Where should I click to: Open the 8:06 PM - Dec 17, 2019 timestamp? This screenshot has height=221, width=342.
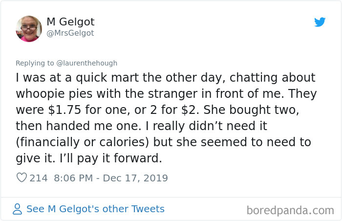click(x=111, y=178)
